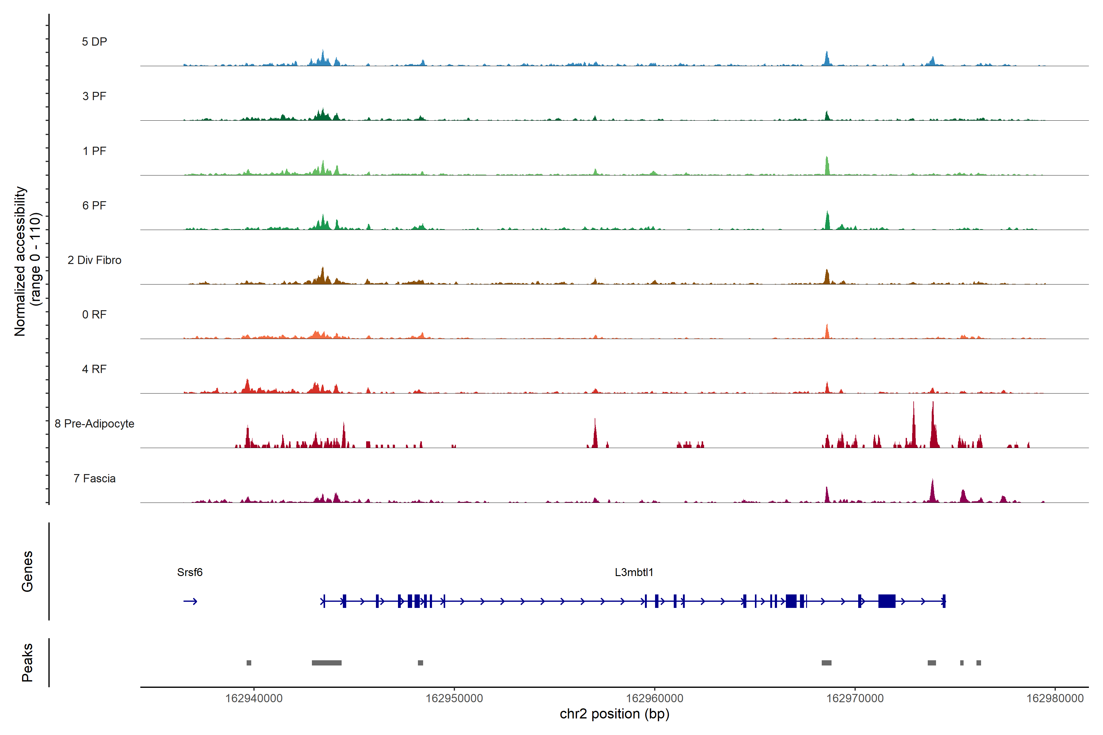Click the gray peak bar near 162968500
Screen dimensions: 1103x735
826,663
